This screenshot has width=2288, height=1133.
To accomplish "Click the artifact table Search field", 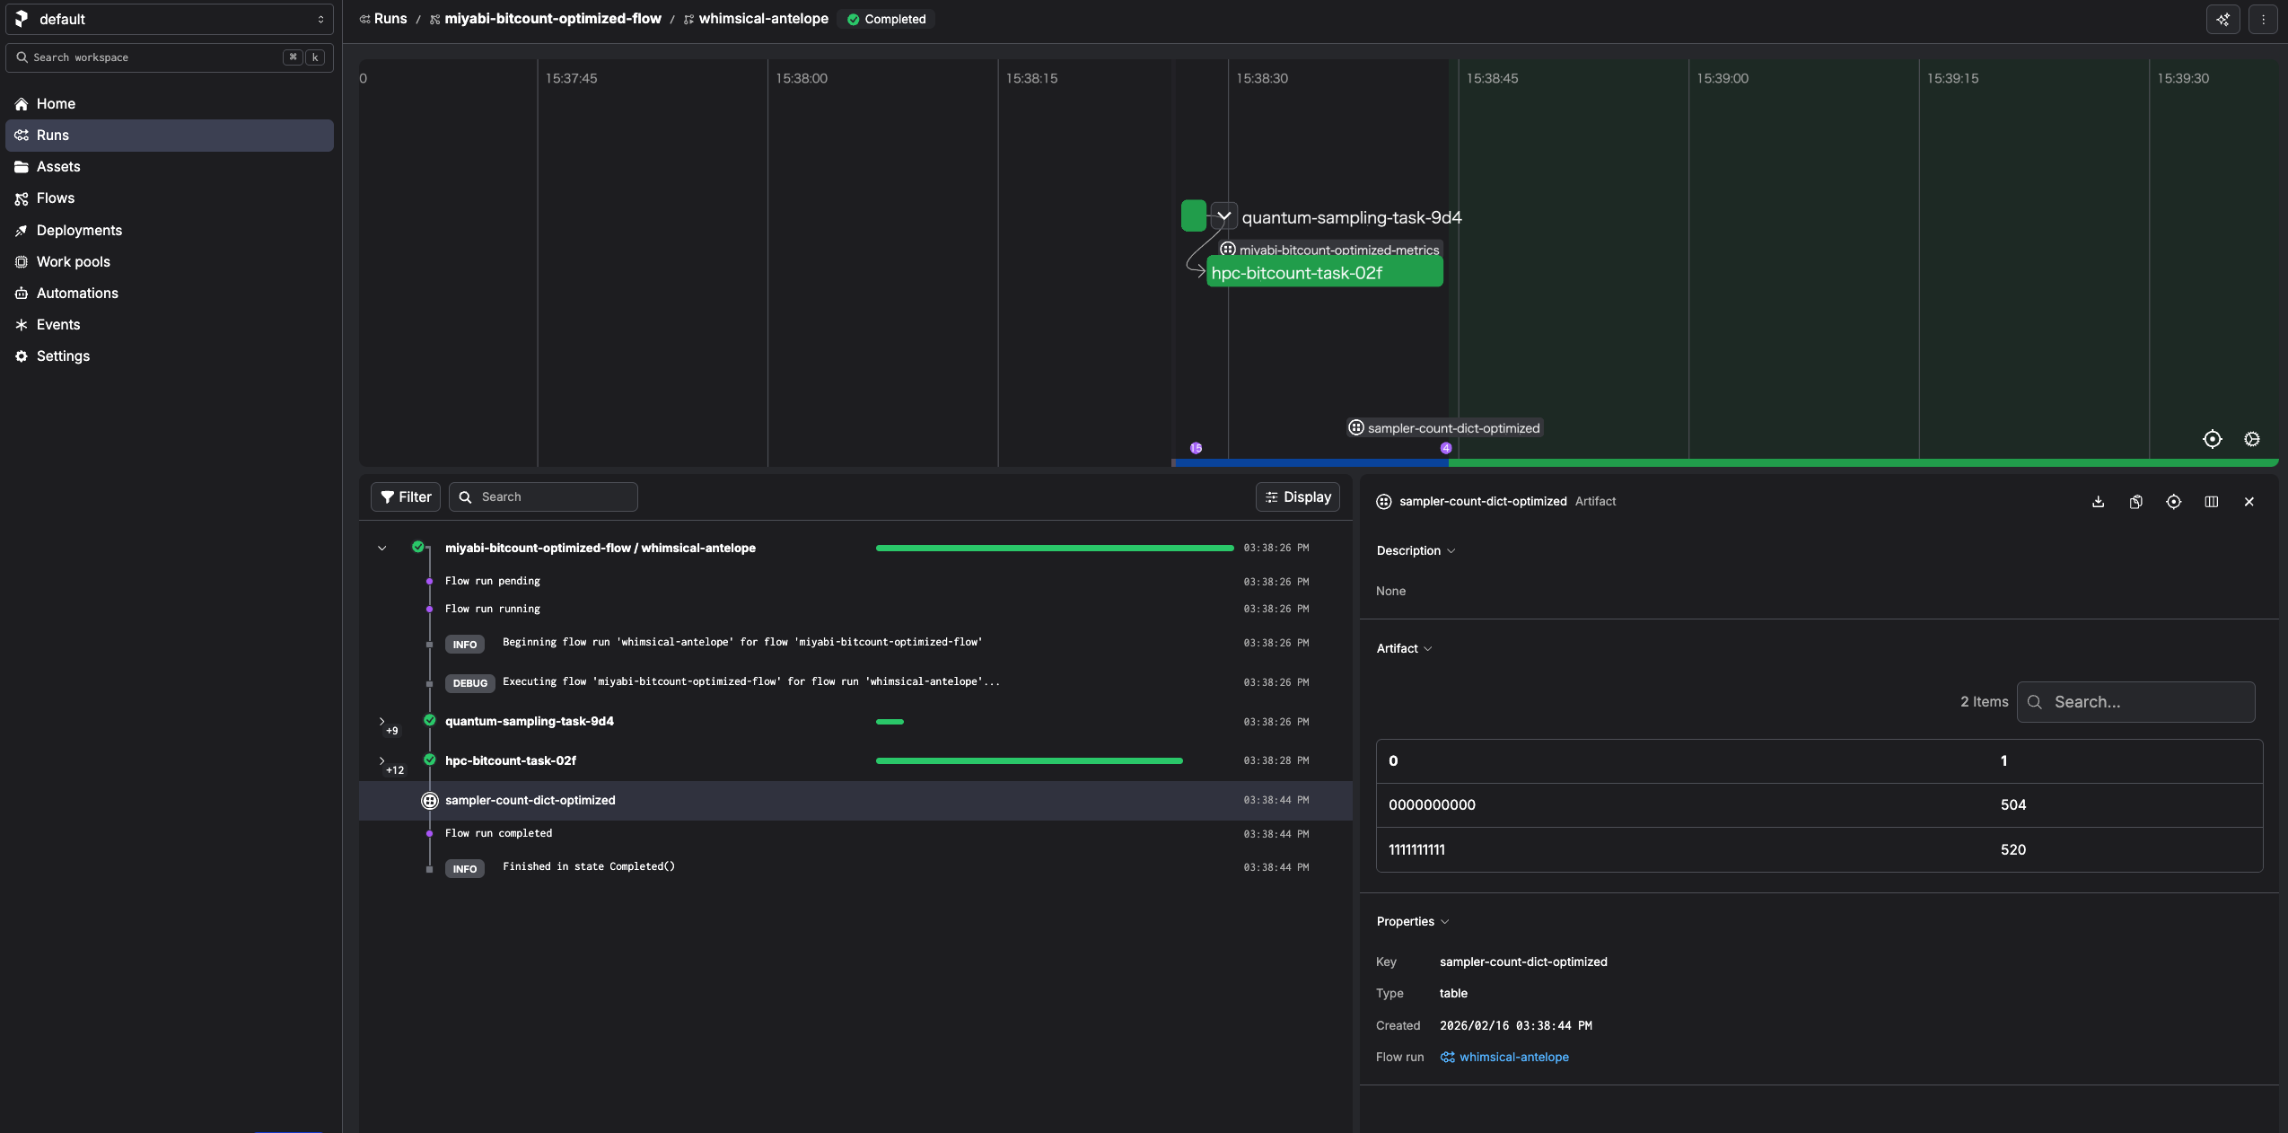I will 2136,702.
